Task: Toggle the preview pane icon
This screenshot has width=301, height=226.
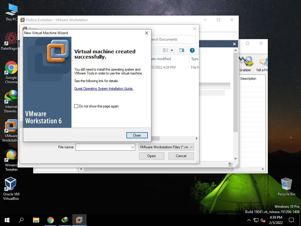Action: coord(182,50)
